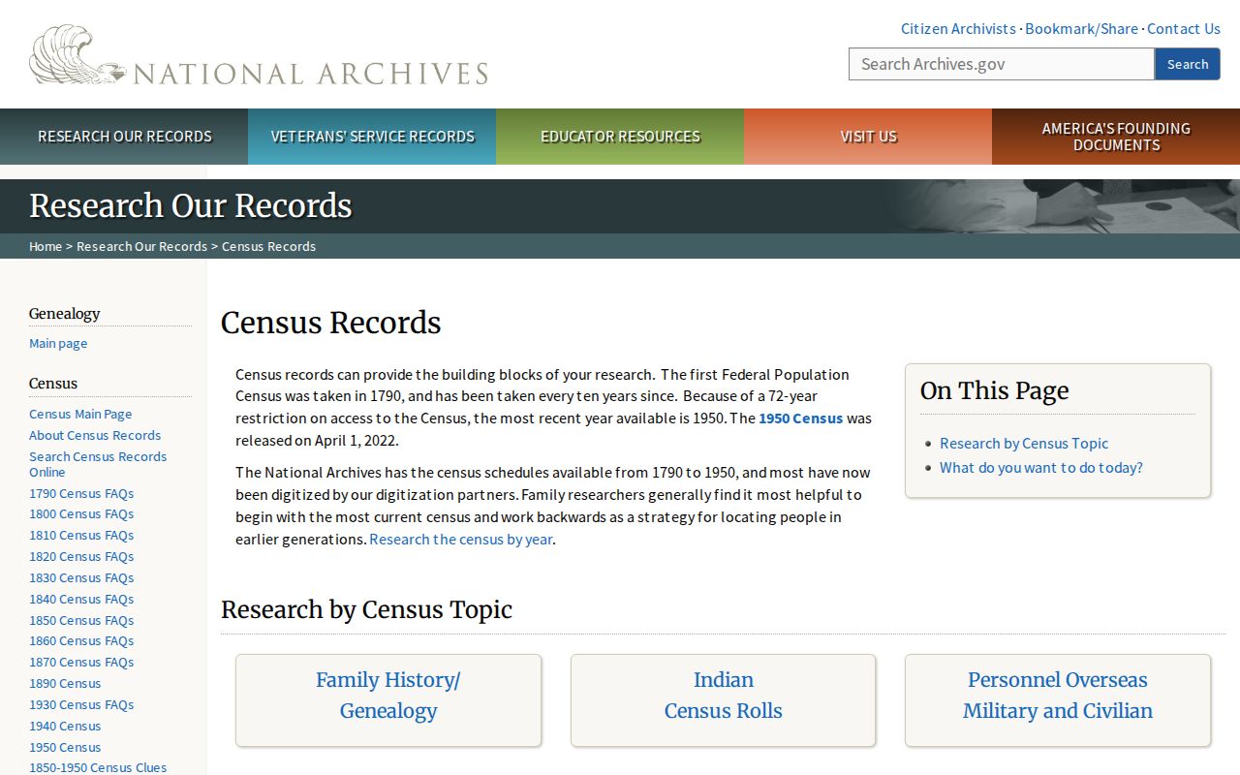Open America's Founding Documents menu
Screen dimensions: 1240x775
tap(1116, 137)
